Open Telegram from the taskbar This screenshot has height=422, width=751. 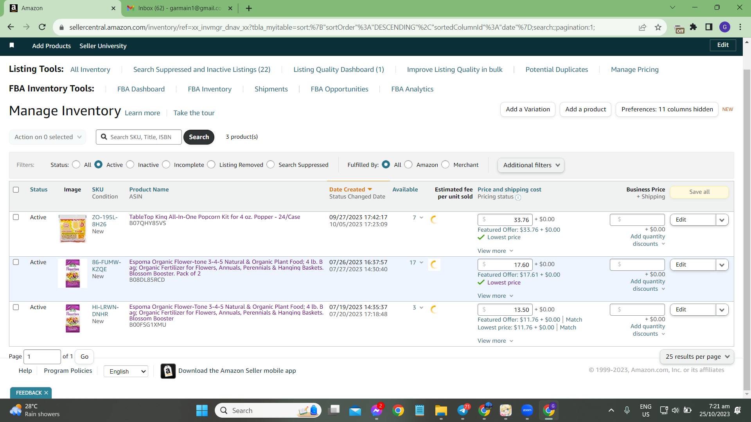pyautogui.click(x=463, y=410)
